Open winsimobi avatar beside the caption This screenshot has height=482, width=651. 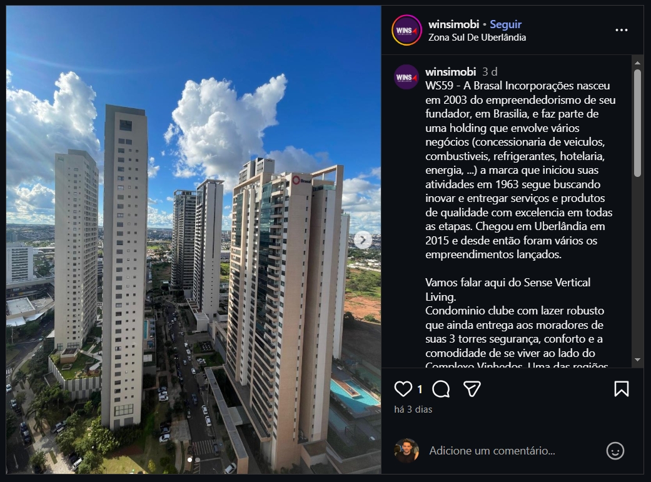coord(406,78)
